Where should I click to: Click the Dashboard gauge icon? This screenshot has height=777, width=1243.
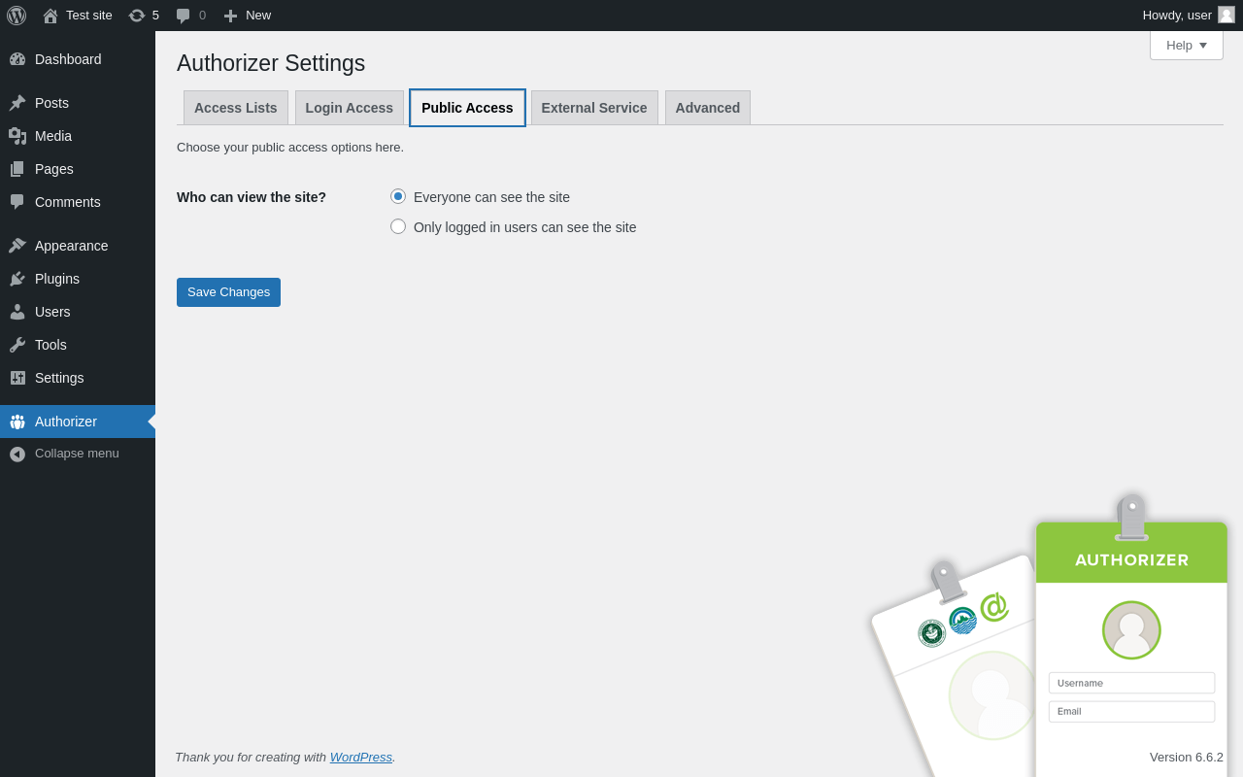pos(17,59)
